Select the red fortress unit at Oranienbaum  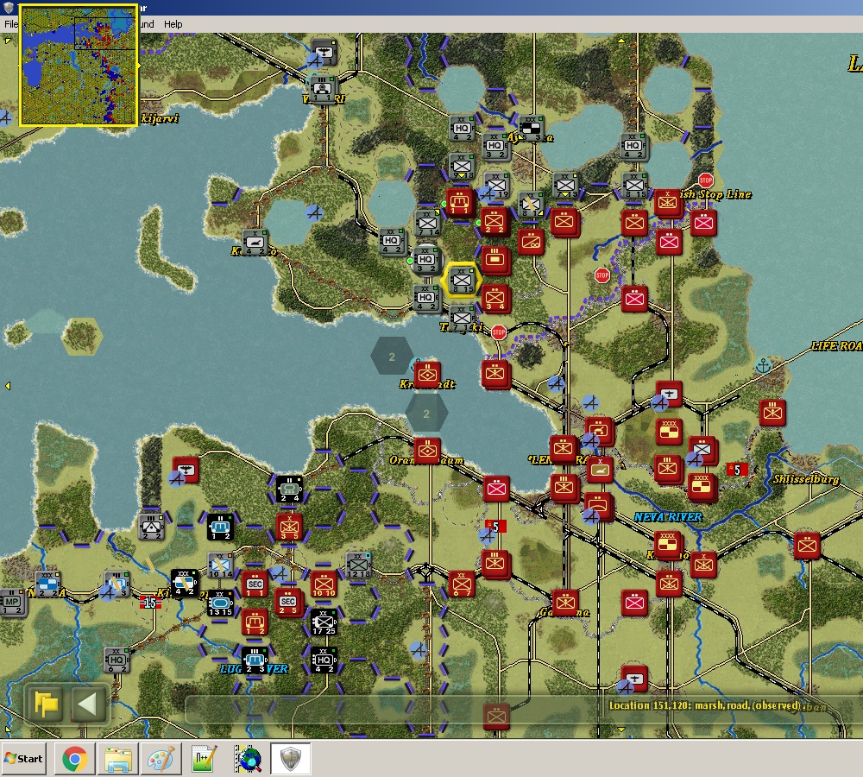pyautogui.click(x=428, y=451)
